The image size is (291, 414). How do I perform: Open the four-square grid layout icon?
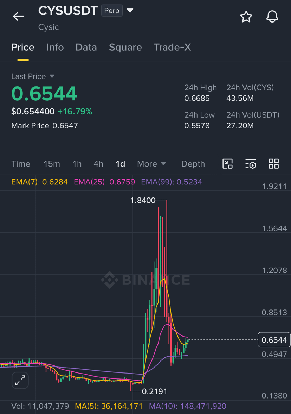tap(273, 164)
